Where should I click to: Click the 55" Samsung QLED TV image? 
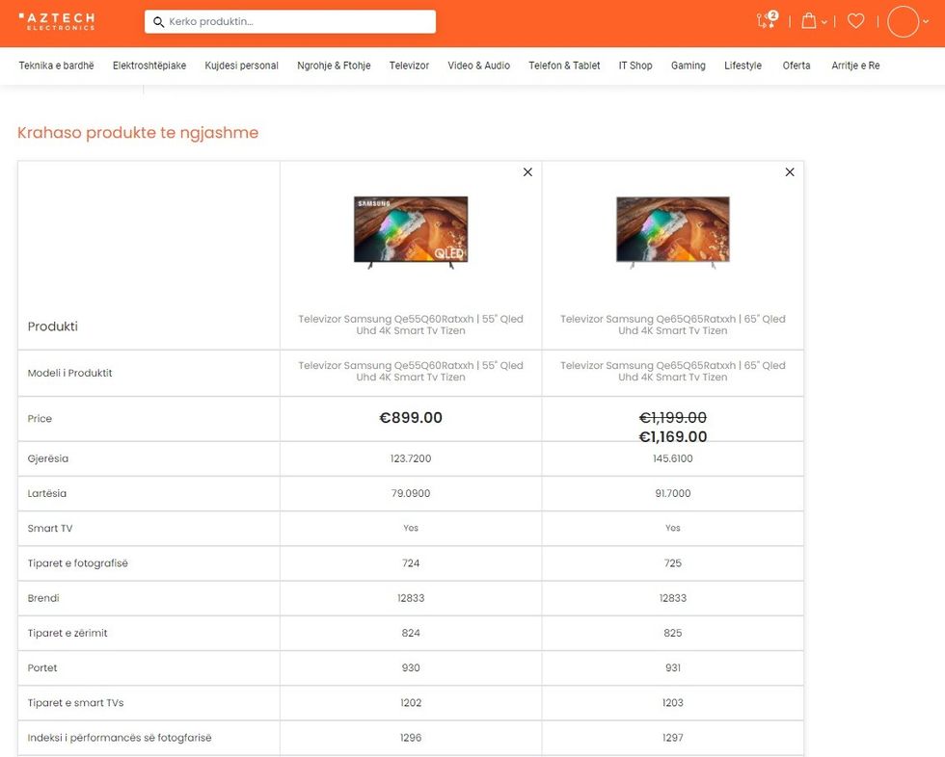pyautogui.click(x=411, y=231)
